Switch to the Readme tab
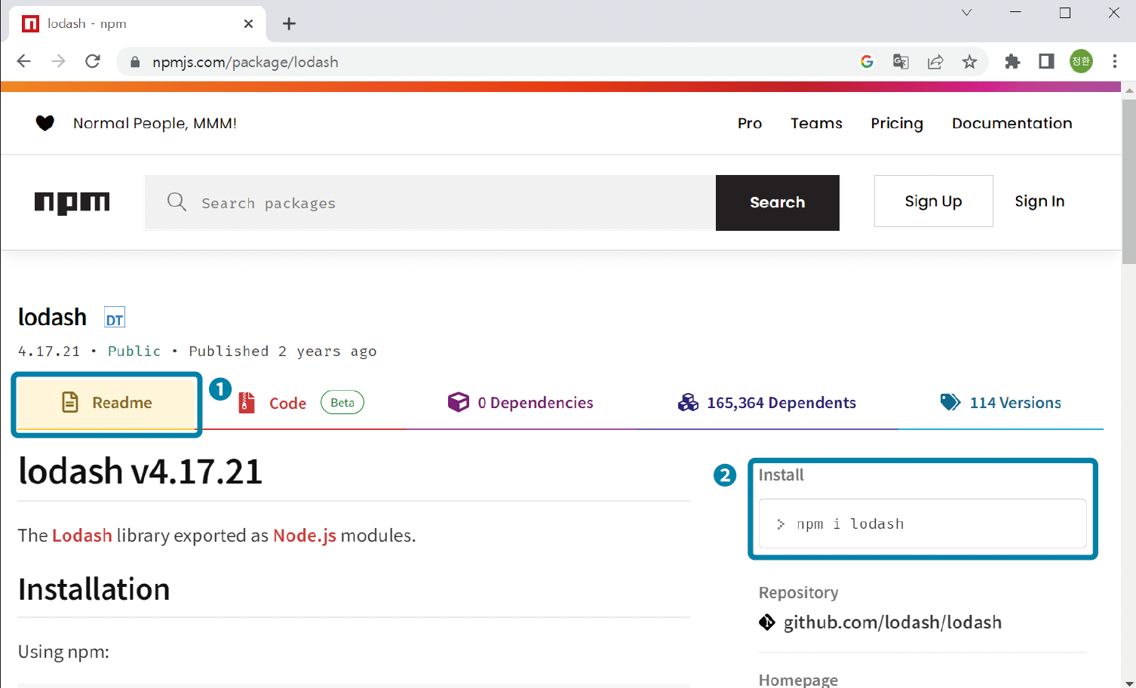The width and height of the screenshot is (1136, 688). (x=106, y=404)
